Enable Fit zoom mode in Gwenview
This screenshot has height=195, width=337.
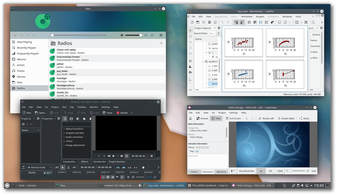click(261, 171)
